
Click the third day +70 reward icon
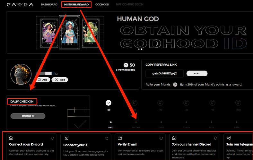point(161,103)
